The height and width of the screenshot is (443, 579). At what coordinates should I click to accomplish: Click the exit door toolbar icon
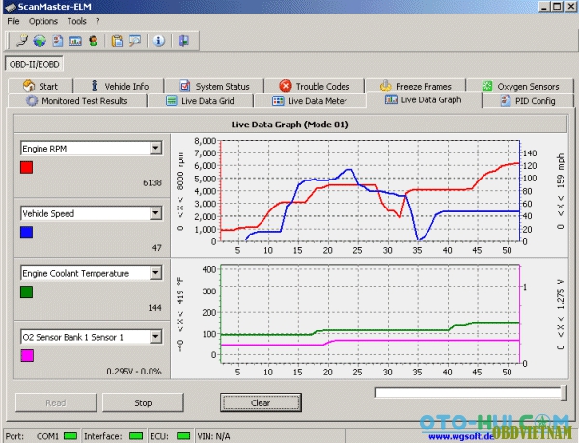coord(183,41)
